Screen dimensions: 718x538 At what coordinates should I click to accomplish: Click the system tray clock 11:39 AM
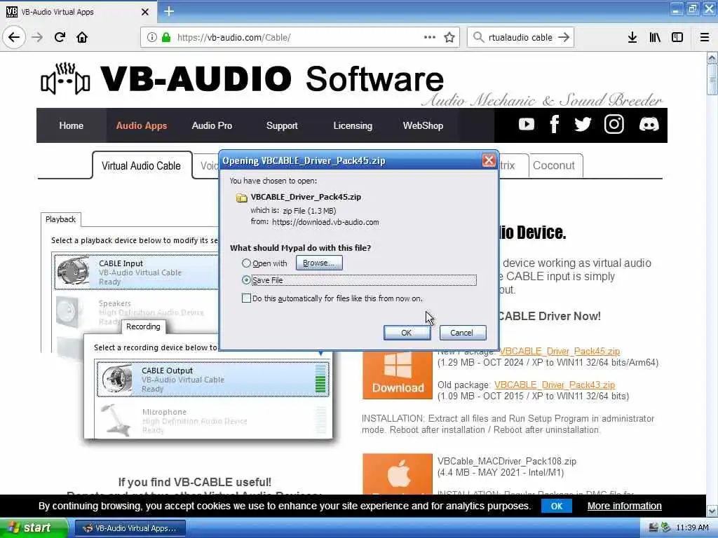point(693,528)
